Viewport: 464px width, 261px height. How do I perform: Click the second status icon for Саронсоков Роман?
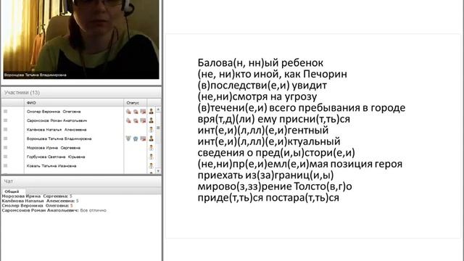136,120
